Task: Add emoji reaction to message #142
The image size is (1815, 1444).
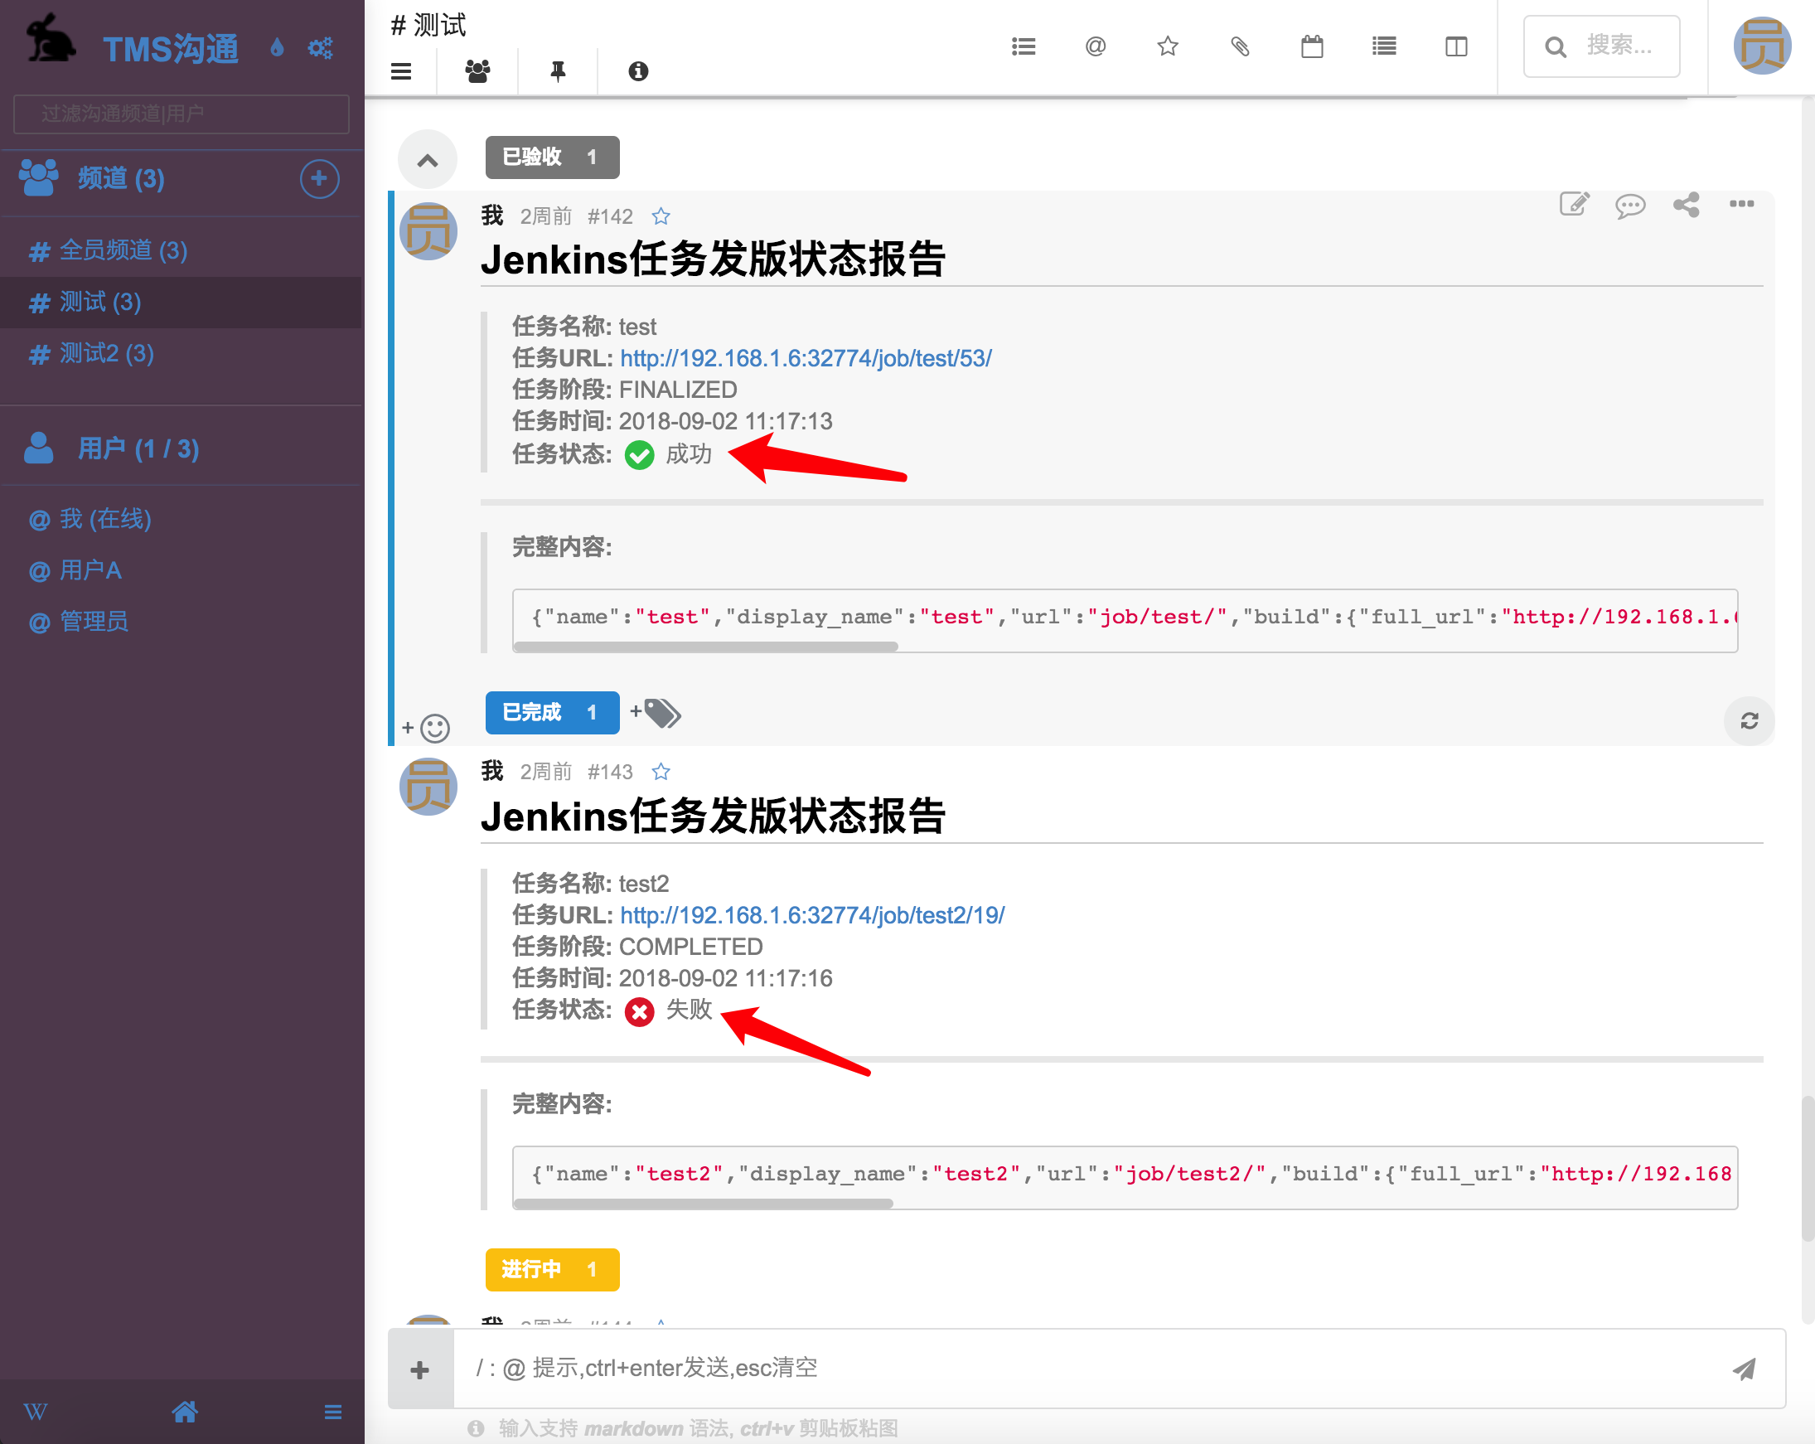Action: [426, 729]
